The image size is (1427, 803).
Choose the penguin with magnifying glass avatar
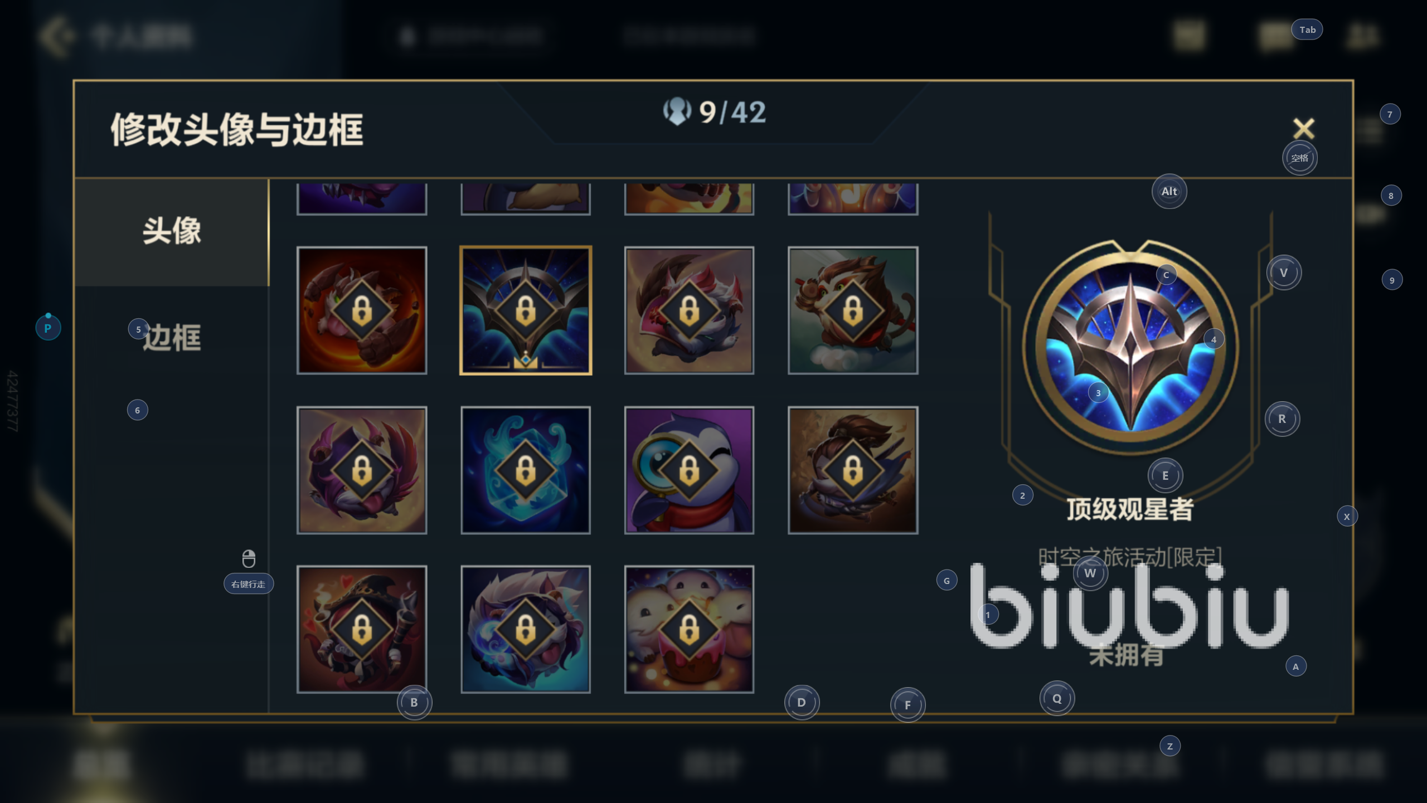[689, 470]
